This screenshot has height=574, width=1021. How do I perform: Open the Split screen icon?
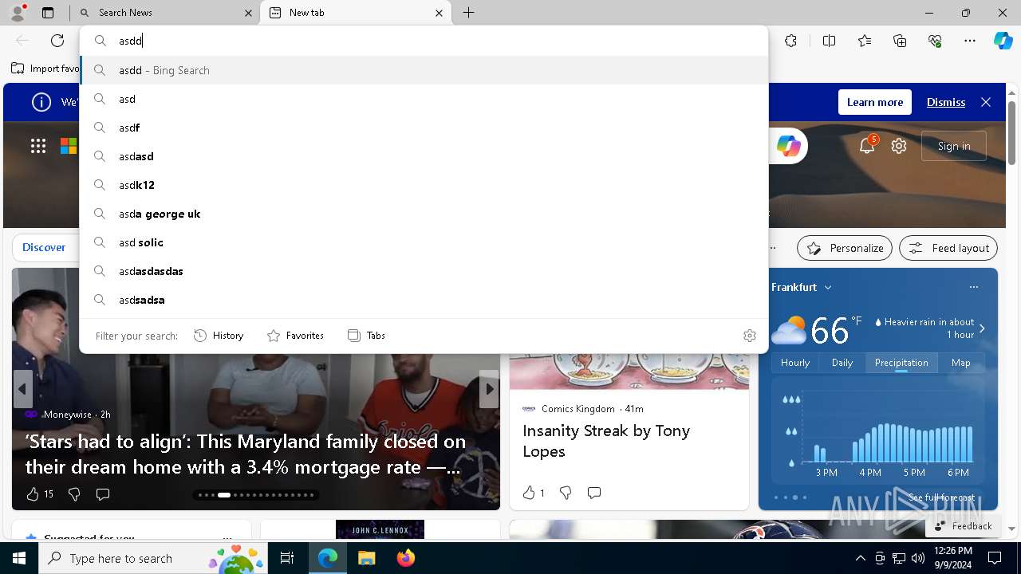(829, 41)
